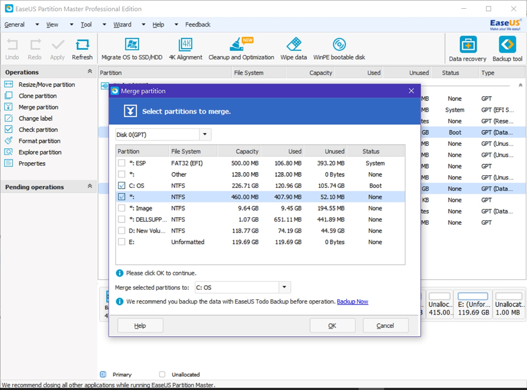The image size is (527, 390).
Task: Open the 4K Alignment tool
Action: click(x=185, y=46)
